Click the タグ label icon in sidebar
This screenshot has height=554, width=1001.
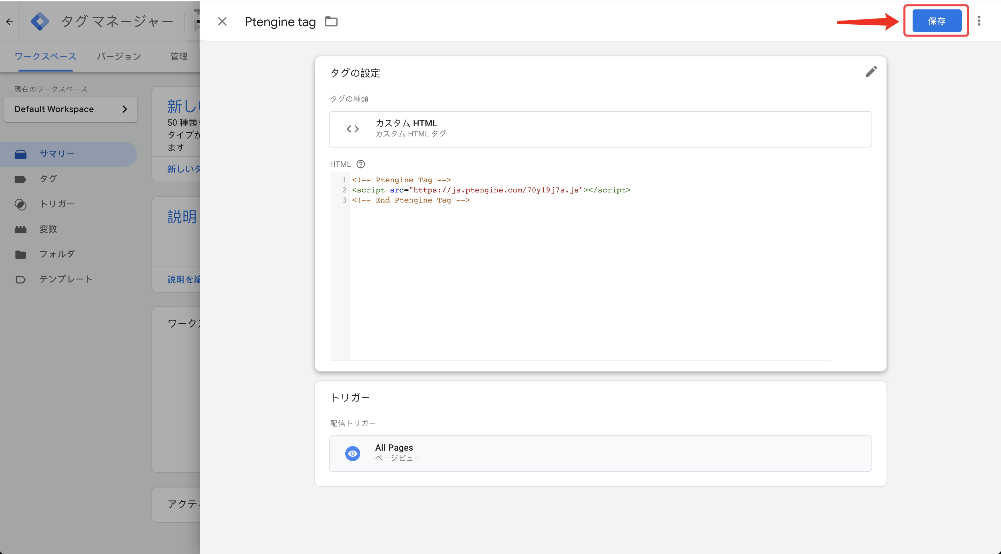point(21,180)
